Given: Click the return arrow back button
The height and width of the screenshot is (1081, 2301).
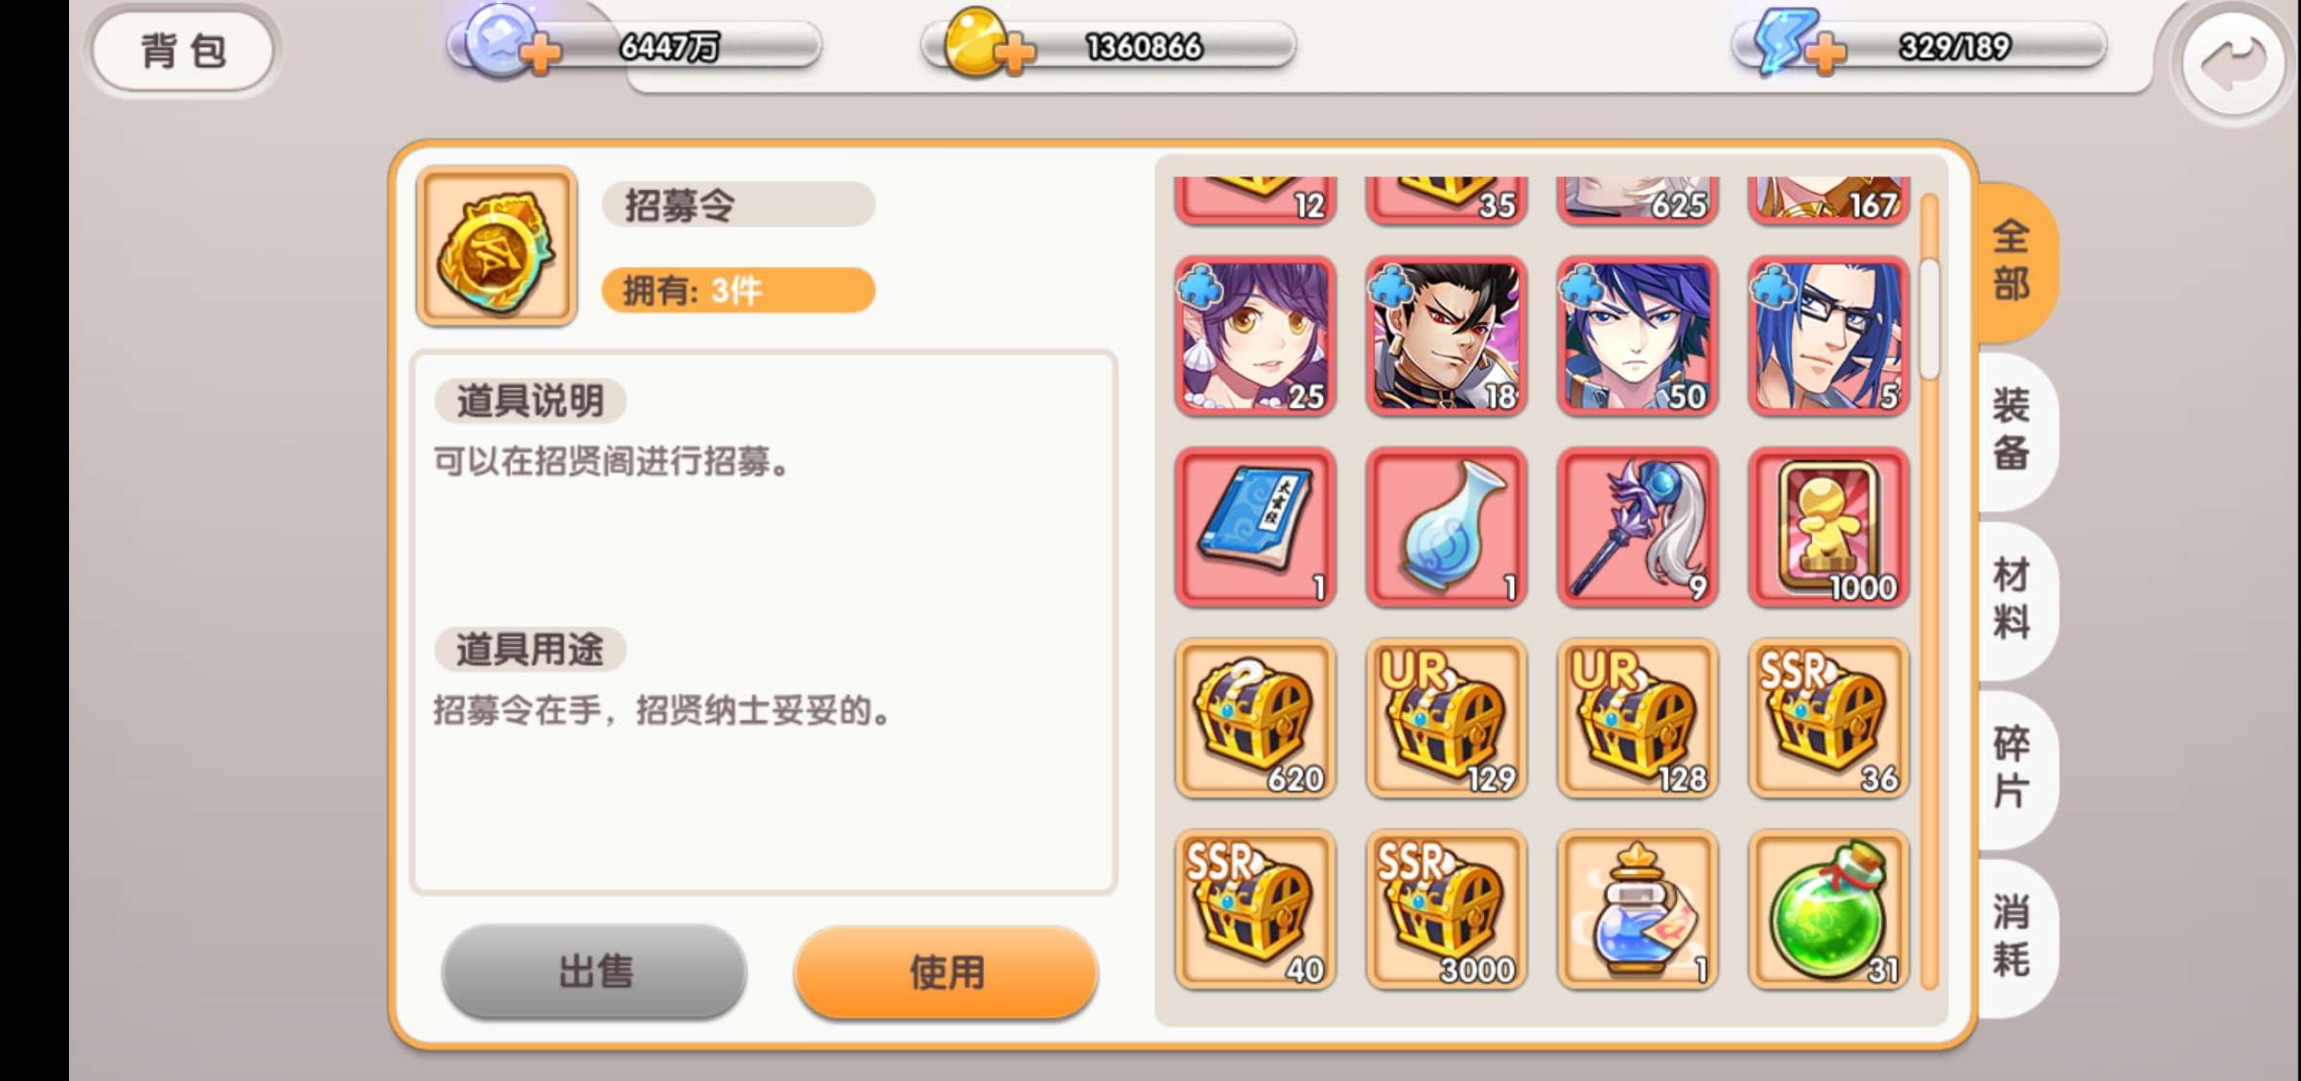Looking at the screenshot, I should click(x=2233, y=64).
